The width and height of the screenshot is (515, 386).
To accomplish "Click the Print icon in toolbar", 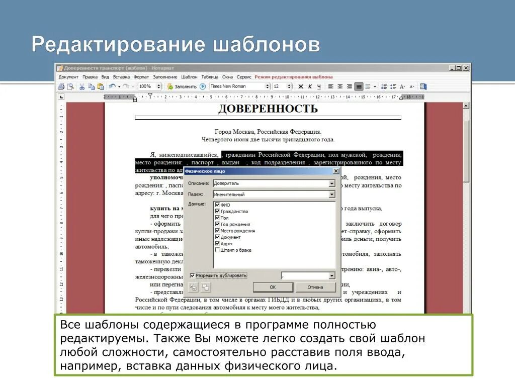I will point(61,86).
